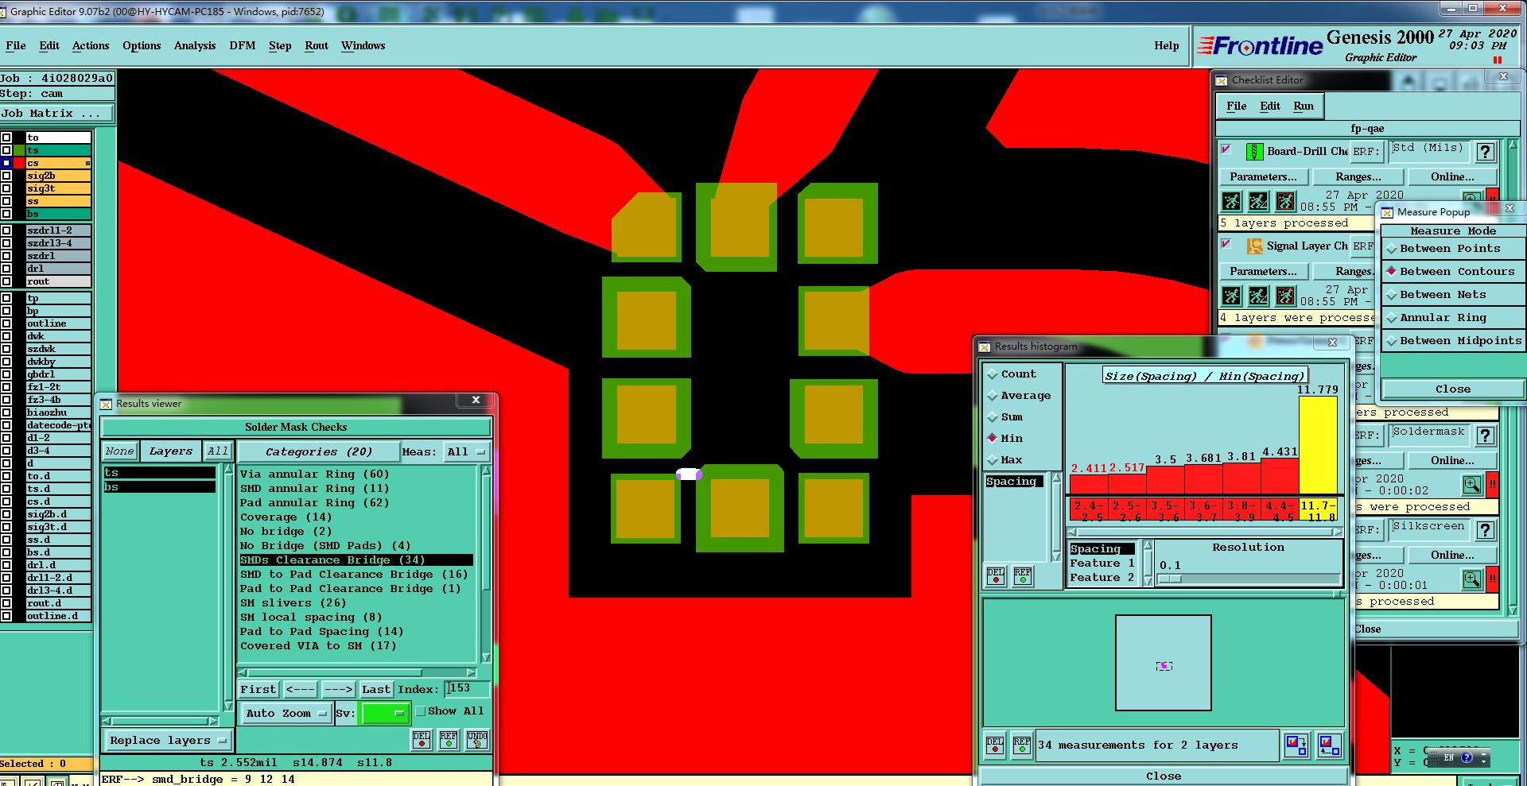Click Ranges... under Board-Drill Check
This screenshot has width=1527, height=786.
coord(1358,176)
